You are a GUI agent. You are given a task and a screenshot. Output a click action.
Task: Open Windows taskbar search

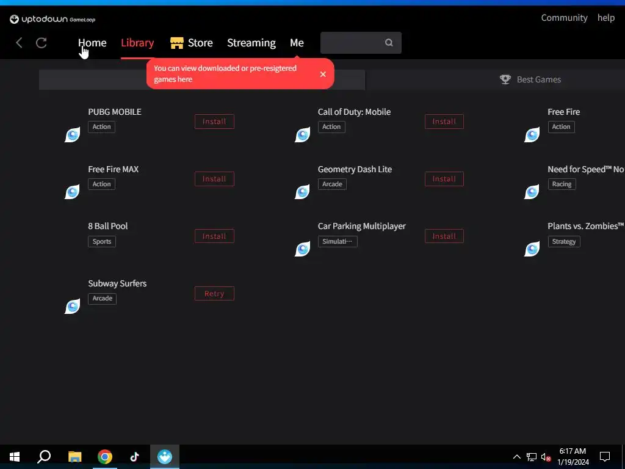pyautogui.click(x=44, y=457)
